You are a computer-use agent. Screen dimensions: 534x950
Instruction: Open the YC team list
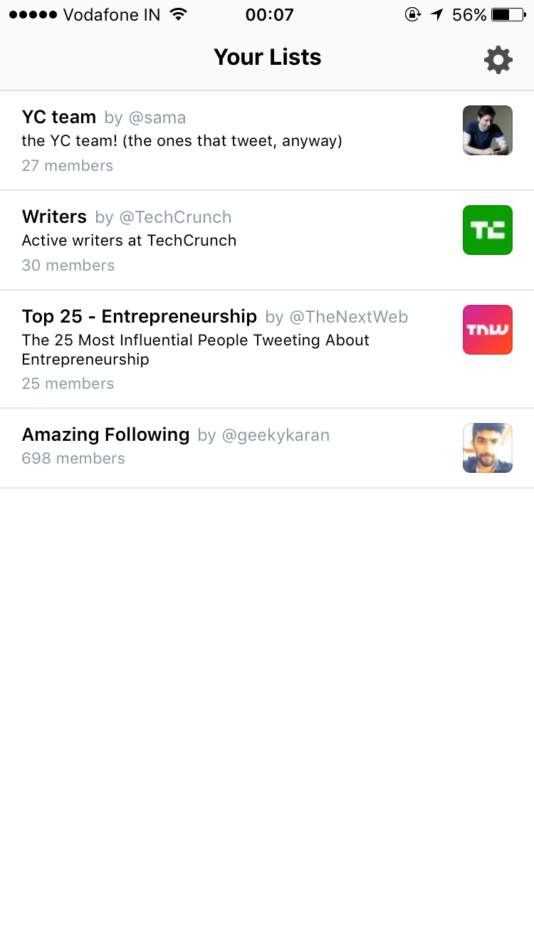pyautogui.click(x=267, y=140)
